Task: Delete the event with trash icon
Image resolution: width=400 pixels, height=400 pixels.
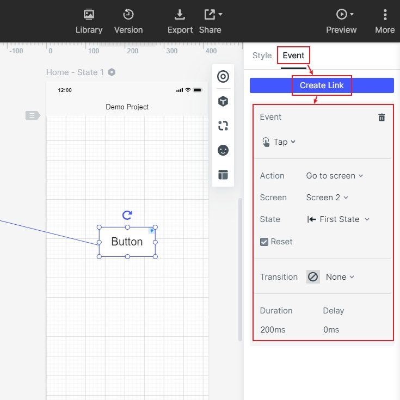Action: (x=381, y=118)
